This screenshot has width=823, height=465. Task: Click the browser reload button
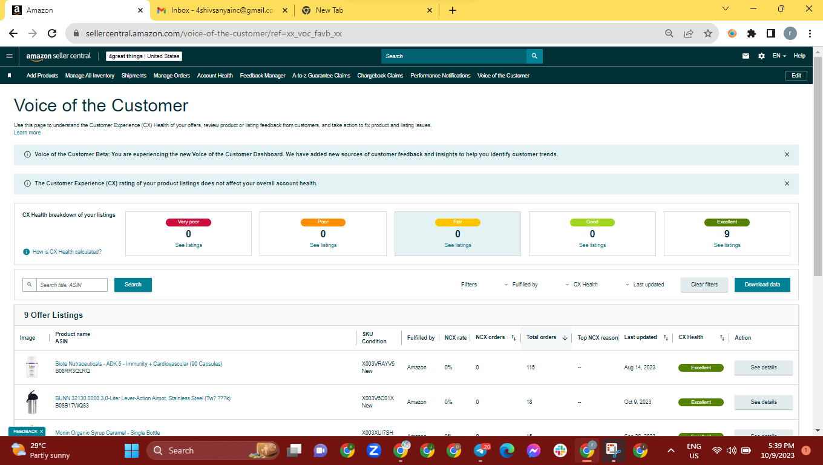52,34
